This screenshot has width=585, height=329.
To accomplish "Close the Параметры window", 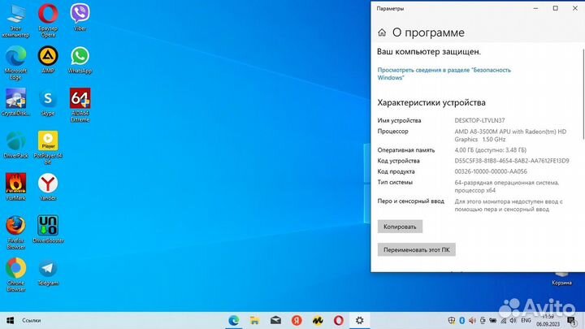I will click(575, 8).
